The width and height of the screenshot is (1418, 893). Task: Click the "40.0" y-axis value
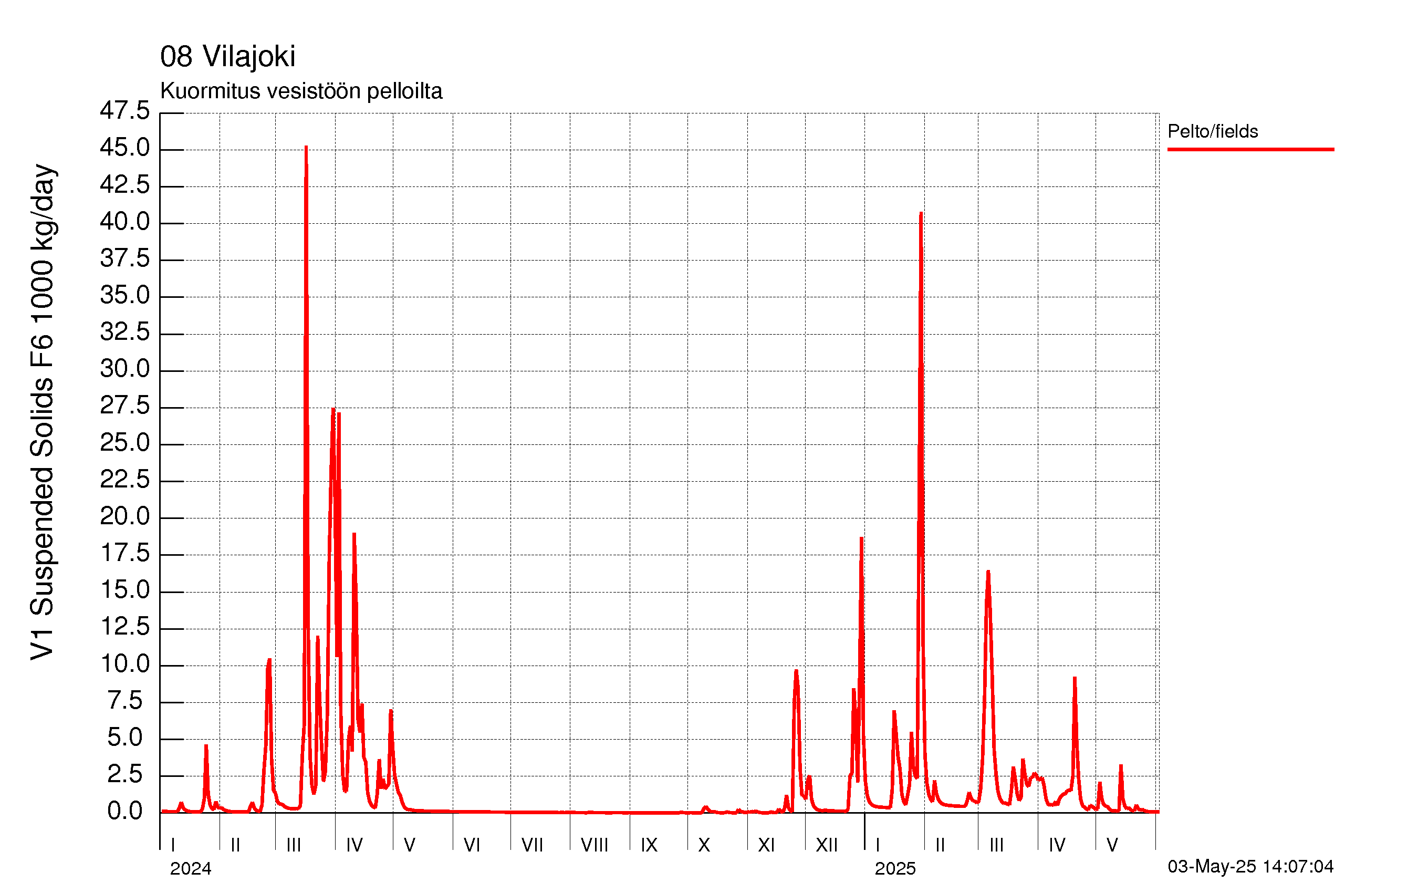(x=125, y=222)
